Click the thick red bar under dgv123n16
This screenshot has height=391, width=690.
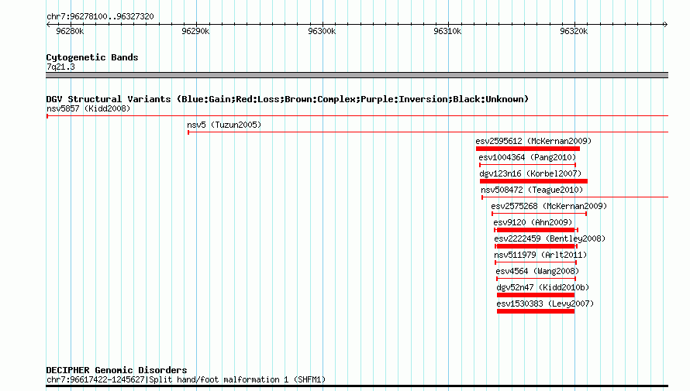point(533,181)
